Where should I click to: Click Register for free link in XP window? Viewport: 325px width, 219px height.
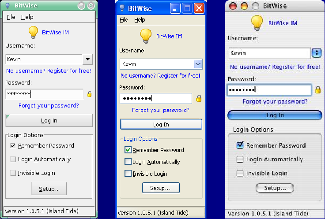point(160,76)
